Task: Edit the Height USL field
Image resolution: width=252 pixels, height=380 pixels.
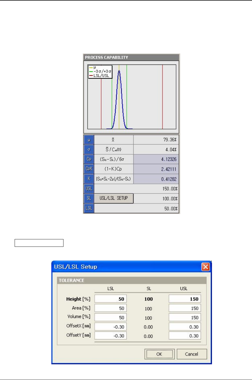Action: pos(185,299)
